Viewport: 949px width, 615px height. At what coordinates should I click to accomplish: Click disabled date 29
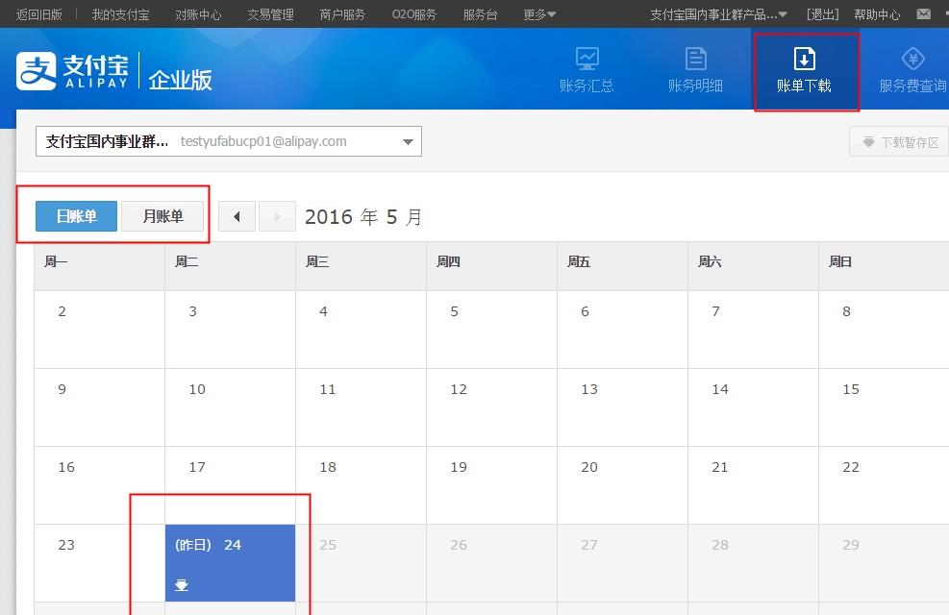[x=884, y=563]
